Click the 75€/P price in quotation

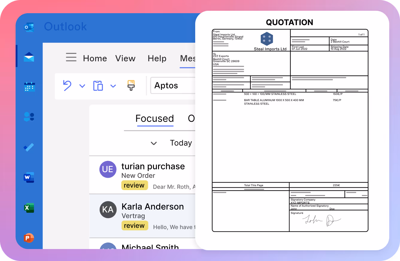click(x=337, y=100)
